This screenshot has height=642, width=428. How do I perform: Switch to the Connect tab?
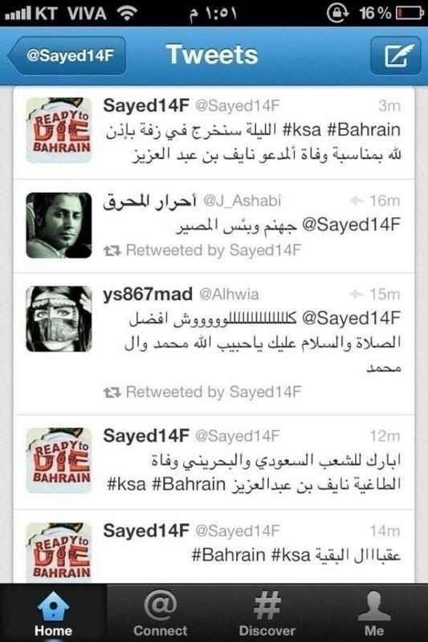point(160,613)
